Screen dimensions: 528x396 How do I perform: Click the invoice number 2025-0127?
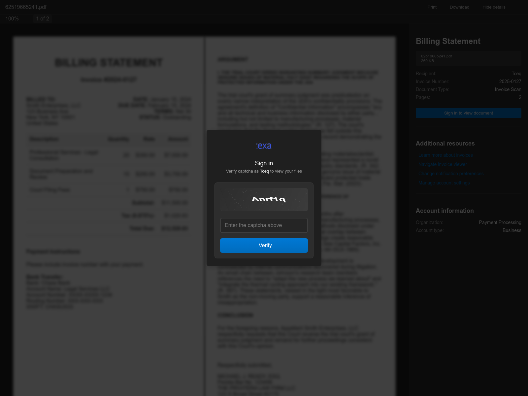(x=510, y=82)
